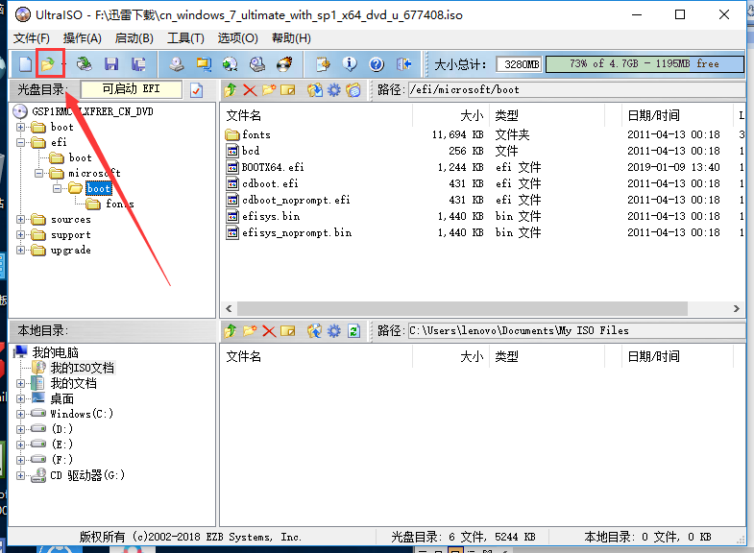The height and width of the screenshot is (553, 754).
Task: Save the ISO with the floppy disk icon
Action: [x=111, y=64]
